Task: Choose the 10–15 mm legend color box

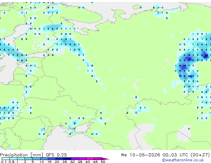Action: pyautogui.click(x=44, y=159)
